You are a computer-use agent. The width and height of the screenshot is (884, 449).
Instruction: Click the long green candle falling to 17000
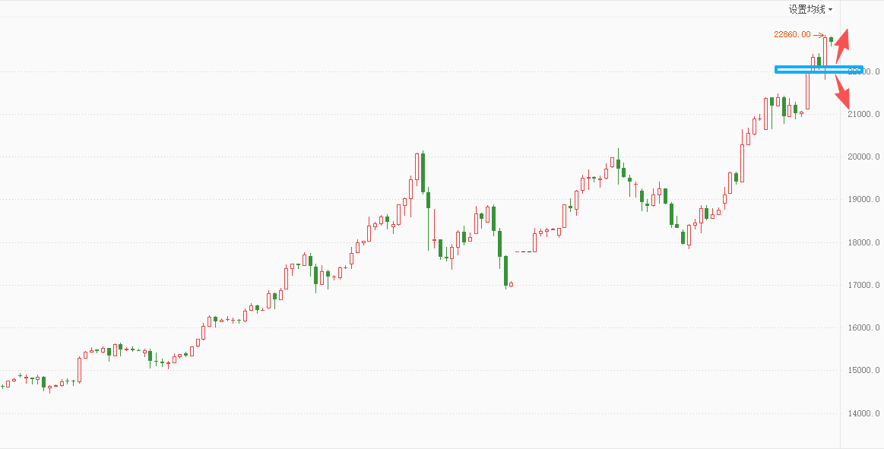505,270
